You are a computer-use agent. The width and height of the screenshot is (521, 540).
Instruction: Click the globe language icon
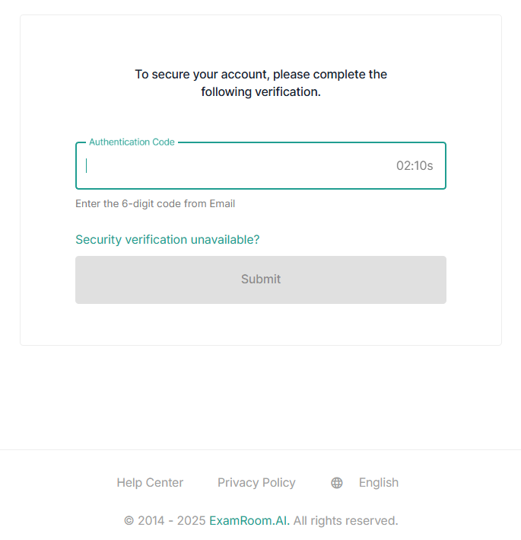pos(337,483)
